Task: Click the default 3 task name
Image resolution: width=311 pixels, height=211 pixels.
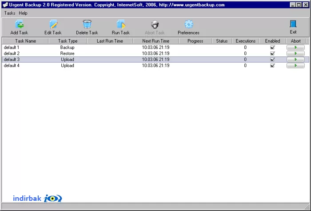Action: coord(12,60)
